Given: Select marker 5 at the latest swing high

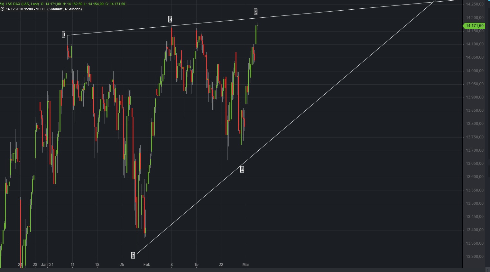Looking at the screenshot, I should [x=256, y=12].
